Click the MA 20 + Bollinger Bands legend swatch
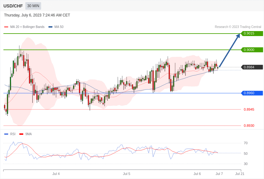 (x=6, y=27)
